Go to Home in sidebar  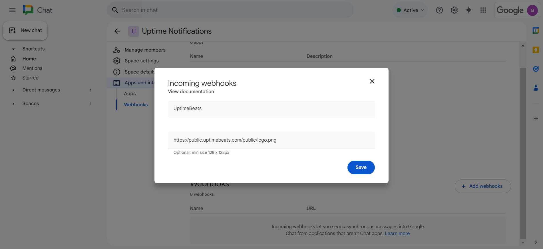pyautogui.click(x=29, y=59)
